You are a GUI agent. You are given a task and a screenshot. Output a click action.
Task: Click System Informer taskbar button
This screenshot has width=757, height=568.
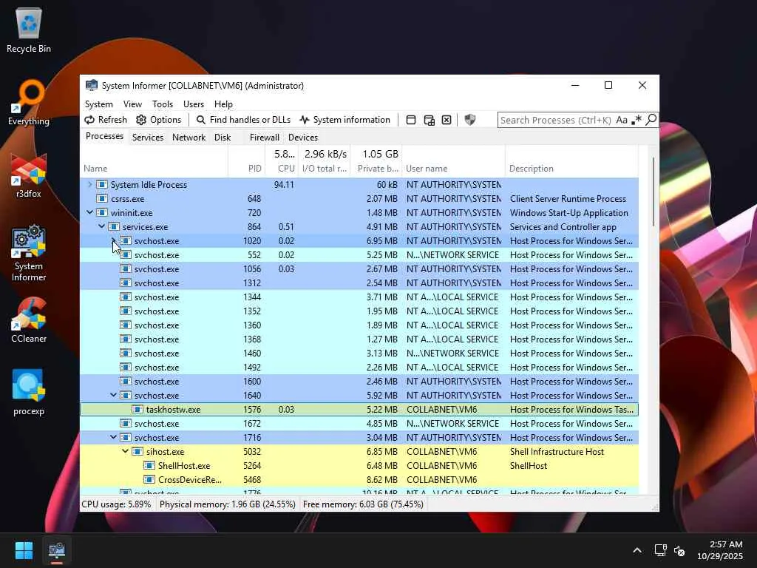[56, 550]
